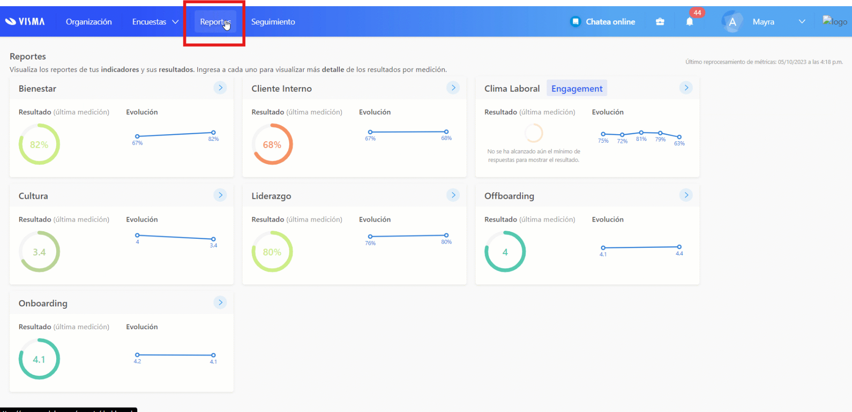
Task: Click Clima Laboral 72% evolution point
Action: (x=622, y=135)
